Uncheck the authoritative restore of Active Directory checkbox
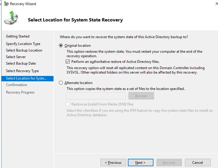The height and width of the screenshot is (168, 218). 68,62
